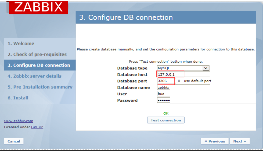Image resolution: width=263 pixels, height=151 pixels.
Task: Return to the Previous step
Action: coord(215,141)
